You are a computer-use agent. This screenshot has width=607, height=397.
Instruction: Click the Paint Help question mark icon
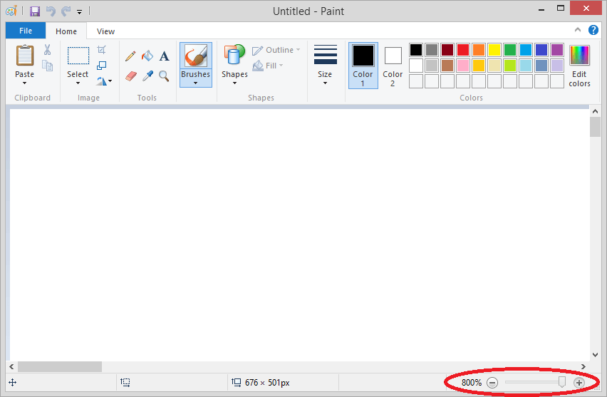[x=593, y=30]
